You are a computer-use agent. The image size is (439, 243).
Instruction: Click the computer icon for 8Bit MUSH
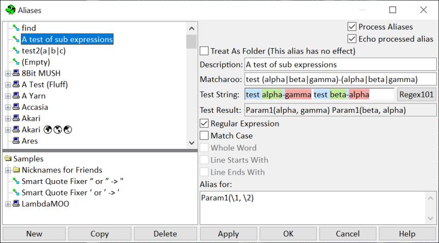click(16, 73)
